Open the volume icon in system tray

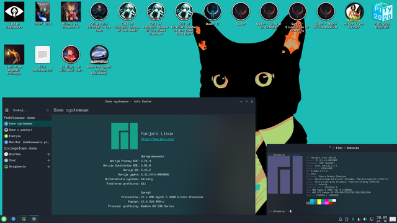pyautogui.click(x=365, y=219)
